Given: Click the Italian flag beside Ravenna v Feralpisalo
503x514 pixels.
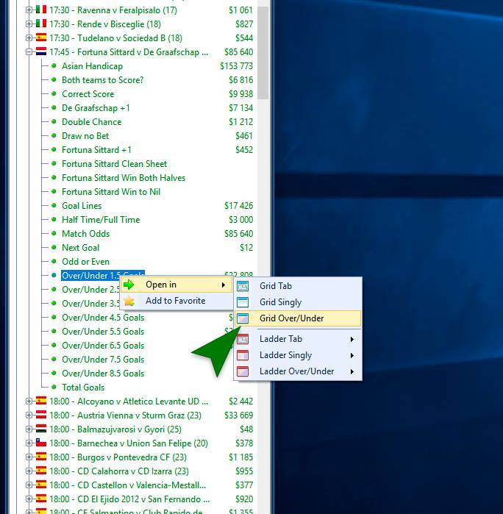Looking at the screenshot, I should pos(41,9).
